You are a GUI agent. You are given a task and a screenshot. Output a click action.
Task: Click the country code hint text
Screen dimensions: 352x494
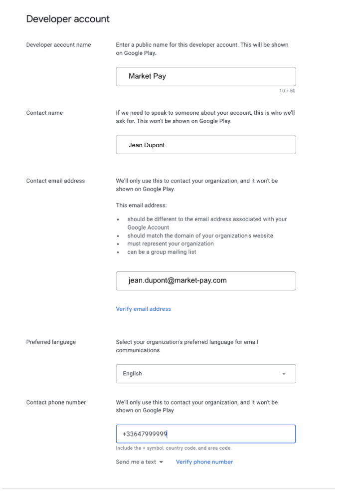[174, 448]
